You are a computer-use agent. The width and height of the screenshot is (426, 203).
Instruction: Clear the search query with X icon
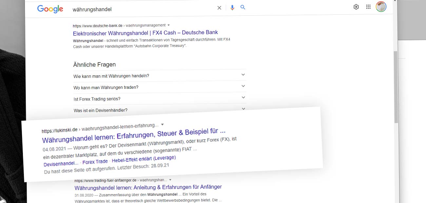(x=219, y=8)
